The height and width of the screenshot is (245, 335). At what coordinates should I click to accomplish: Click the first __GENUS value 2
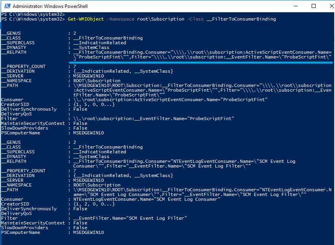pos(75,33)
